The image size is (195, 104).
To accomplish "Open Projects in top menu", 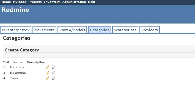I will click(x=35, y=2).
